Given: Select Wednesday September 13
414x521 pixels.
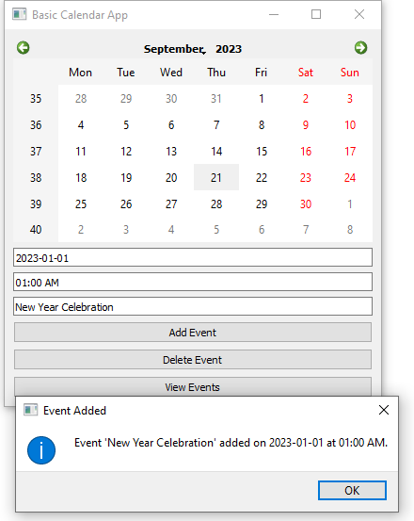Looking at the screenshot, I should click(171, 151).
